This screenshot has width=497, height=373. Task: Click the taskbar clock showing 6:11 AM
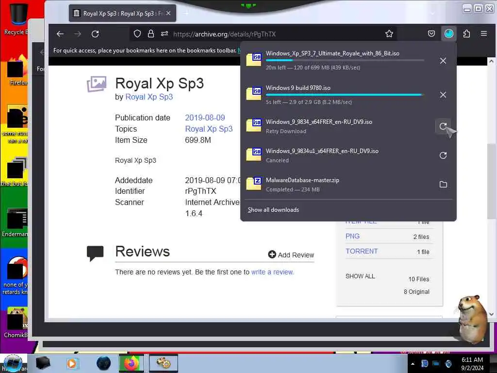pyautogui.click(x=472, y=364)
